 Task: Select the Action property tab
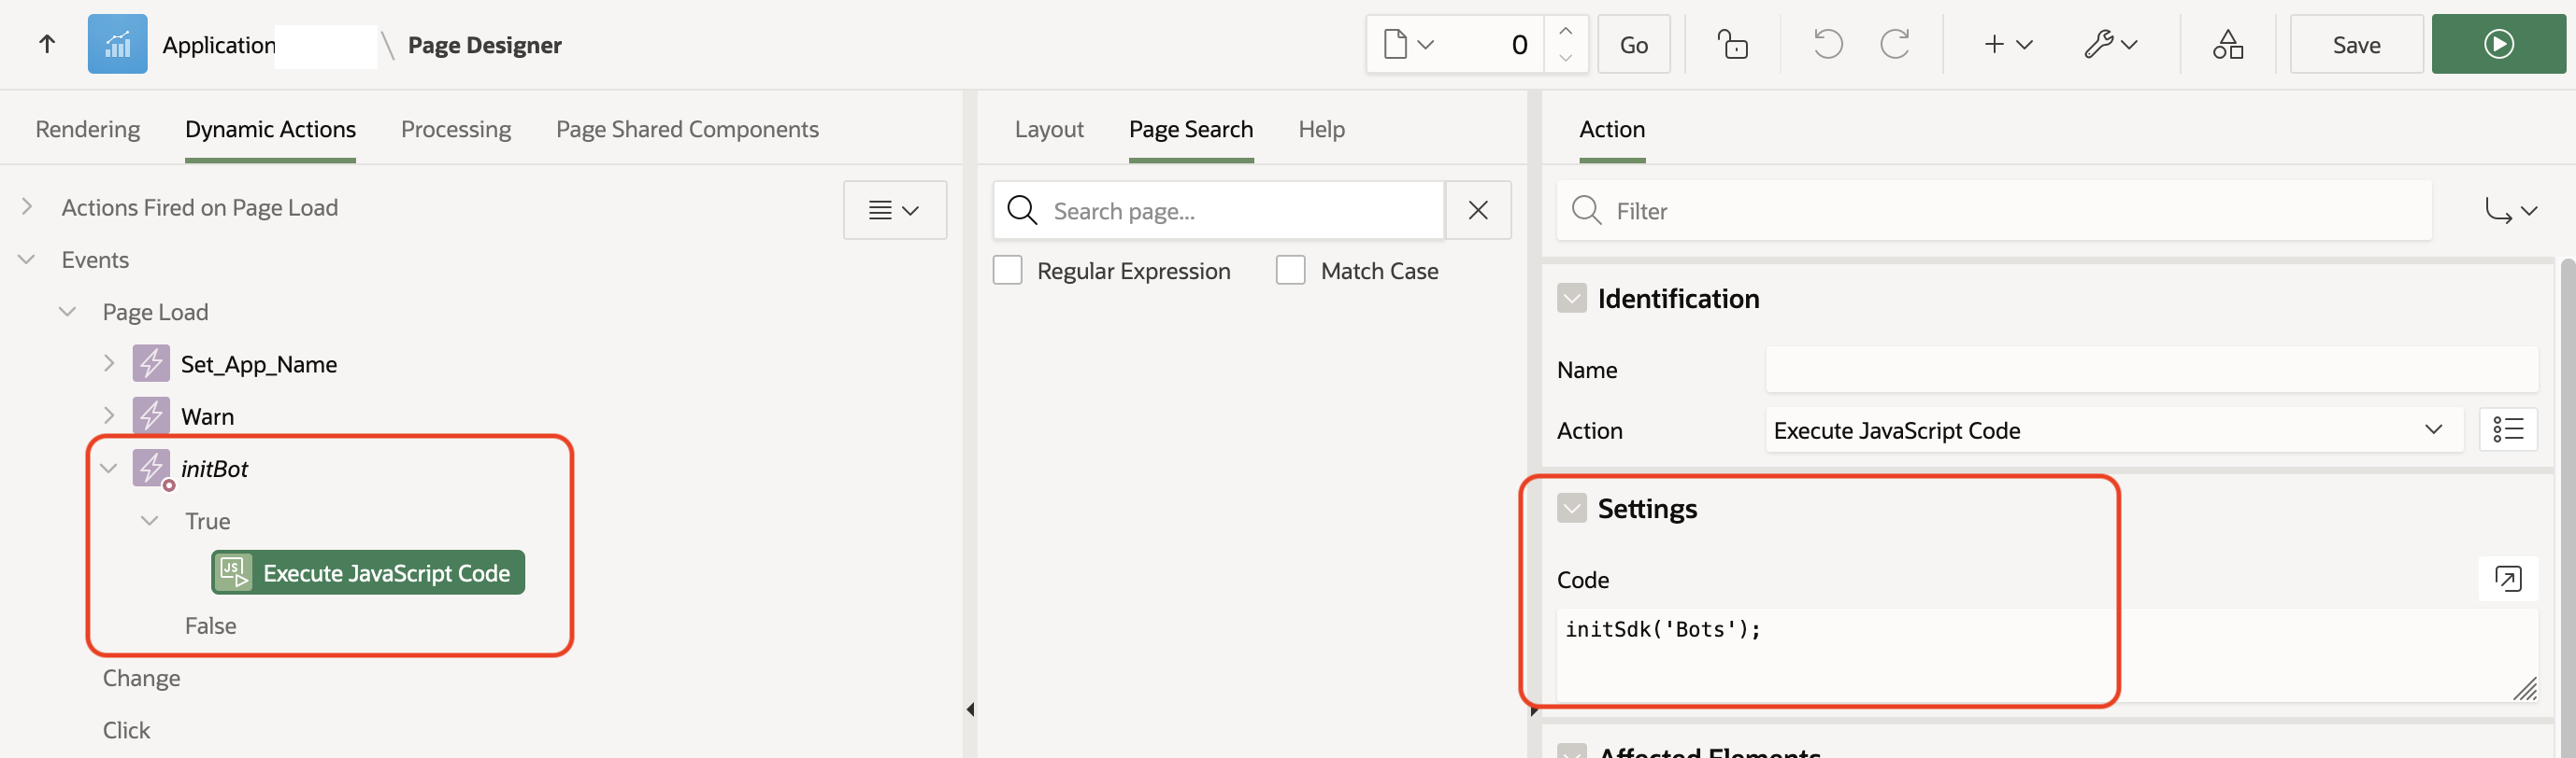(x=1612, y=129)
